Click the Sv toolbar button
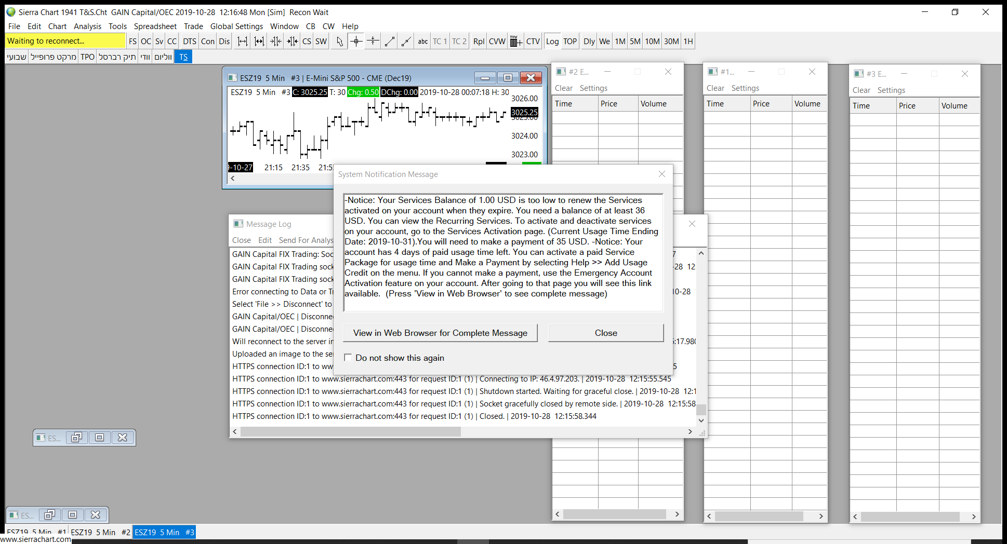This screenshot has width=1007, height=544. (x=159, y=42)
